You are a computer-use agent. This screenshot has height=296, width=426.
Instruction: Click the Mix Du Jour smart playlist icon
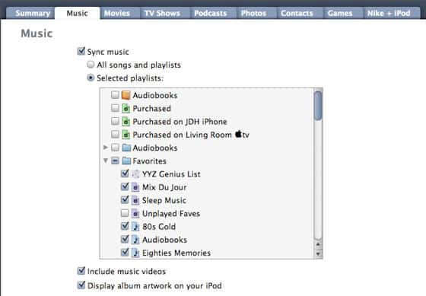(135, 187)
